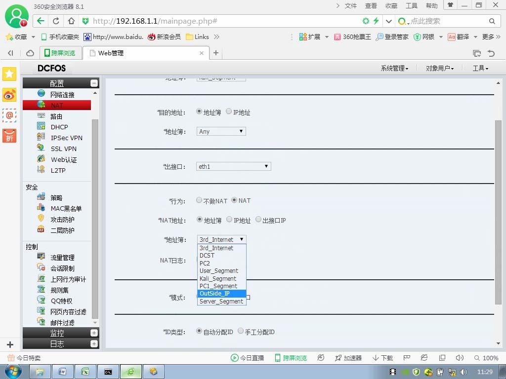Click 加速器 in status bar
506x379 pixels.
tap(348, 358)
